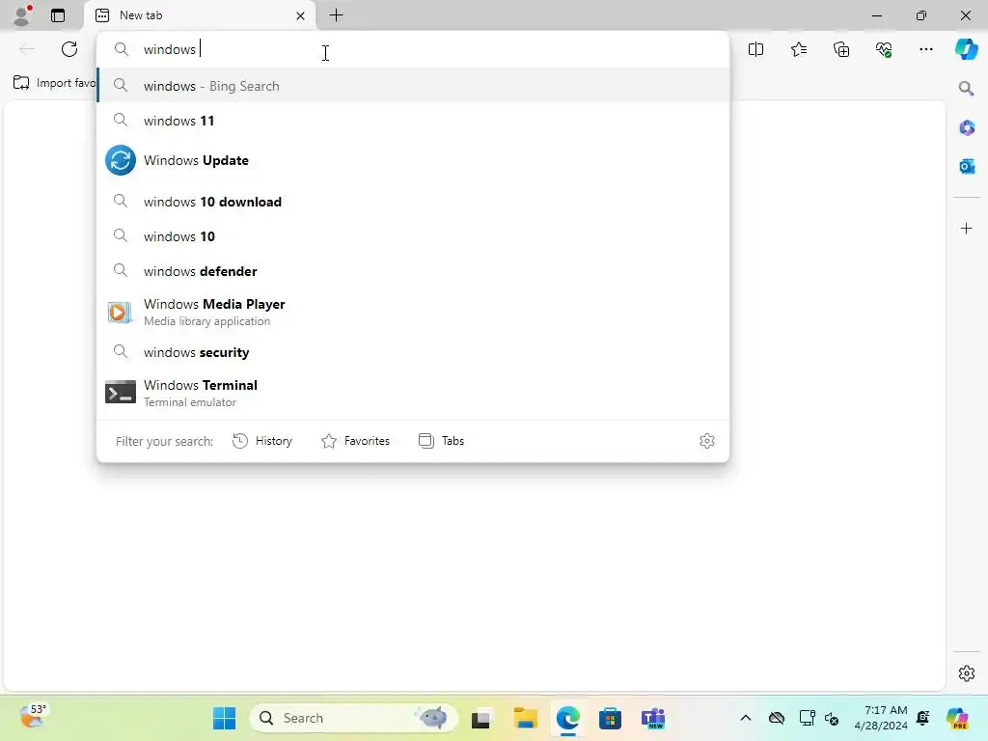988x741 pixels.
Task: Click the taskbar Search box
Action: tap(354, 718)
